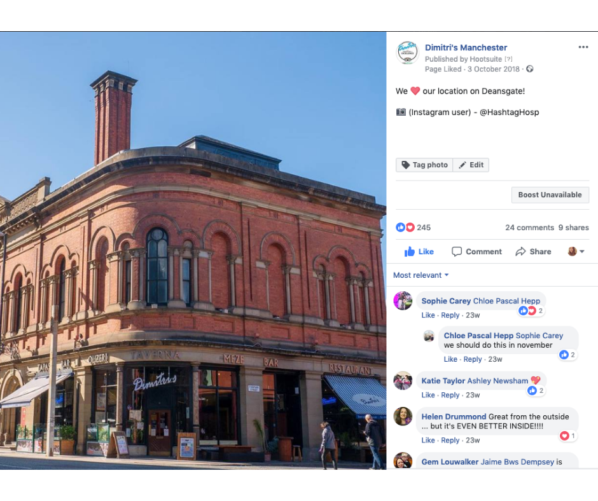The height and width of the screenshot is (501, 598).
Task: View like count on Katie Taylor's comment
Action: pos(536,390)
